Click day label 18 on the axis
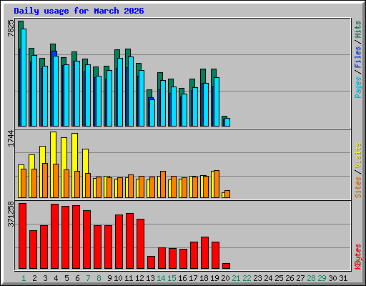Image resolution: width=366 pixels, height=286 pixels. [204, 278]
